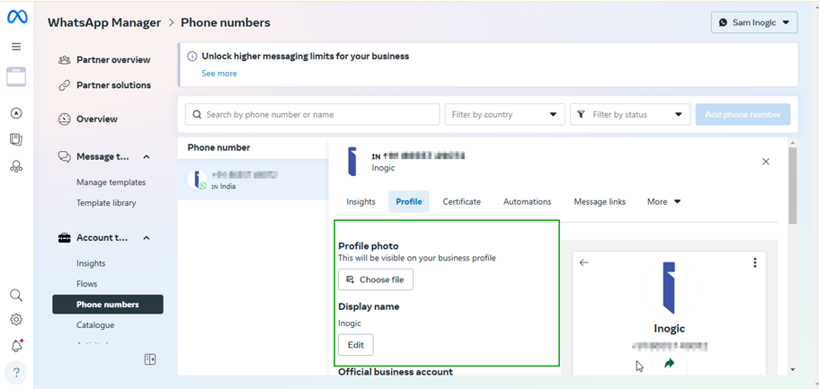Open the Sam Inogic account dropdown

coord(753,22)
